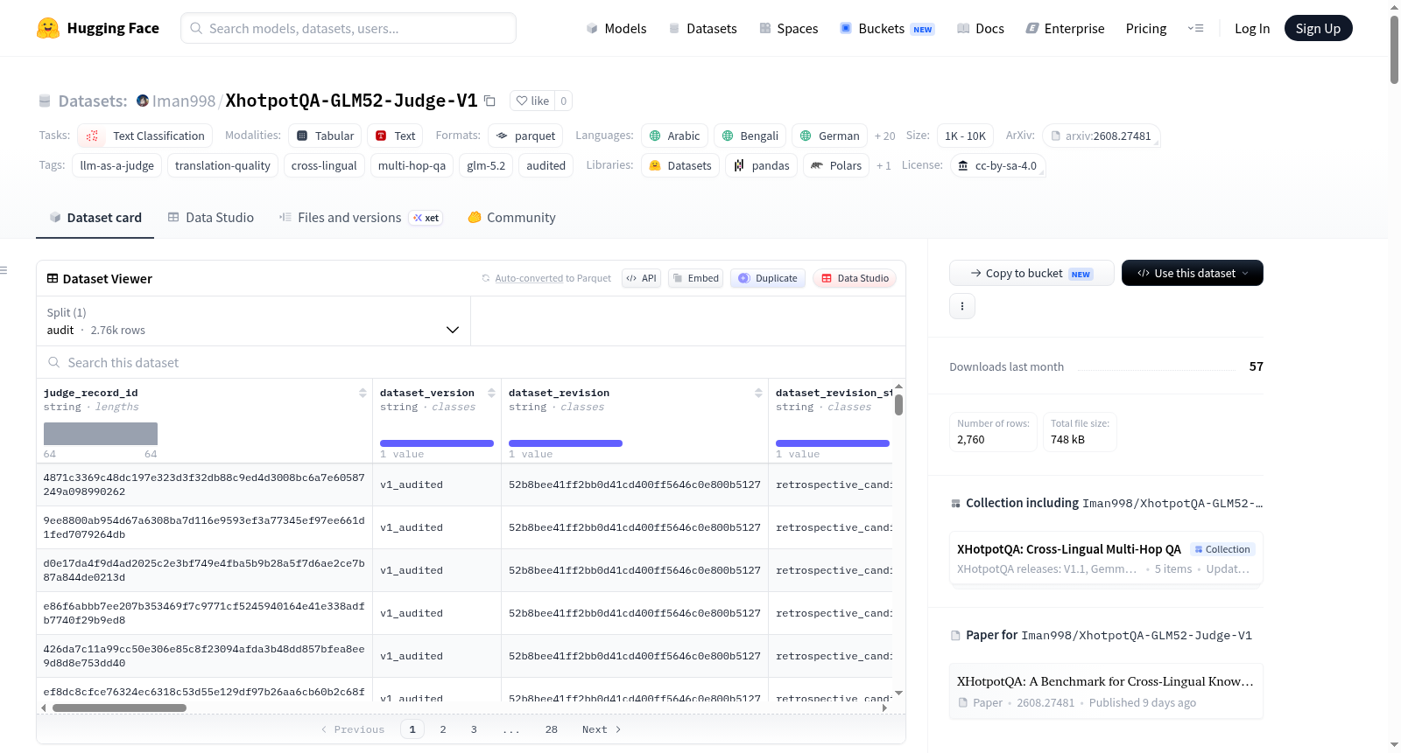
Task: Click the API button in Dataset Viewer
Action: point(642,278)
